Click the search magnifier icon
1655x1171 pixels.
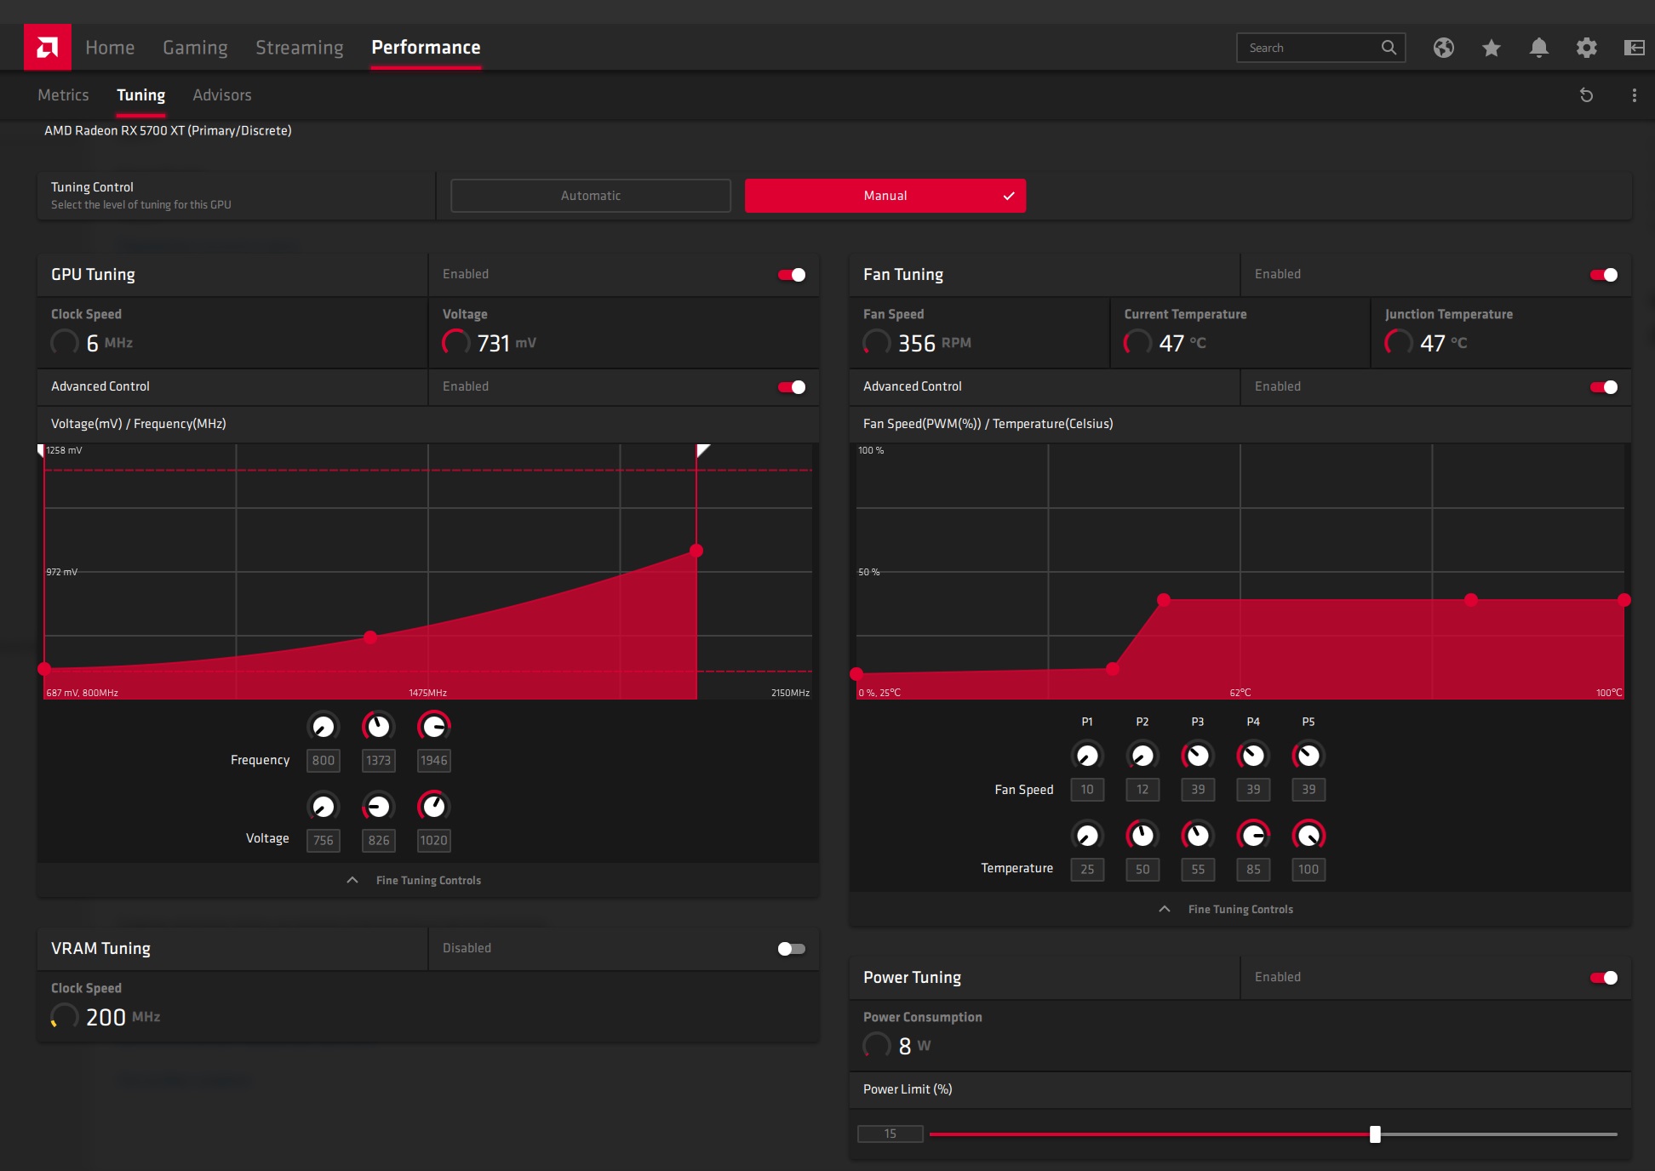(1389, 48)
